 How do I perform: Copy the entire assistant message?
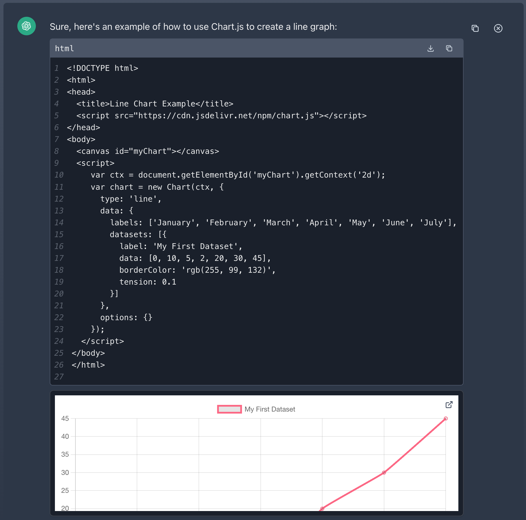tap(475, 28)
